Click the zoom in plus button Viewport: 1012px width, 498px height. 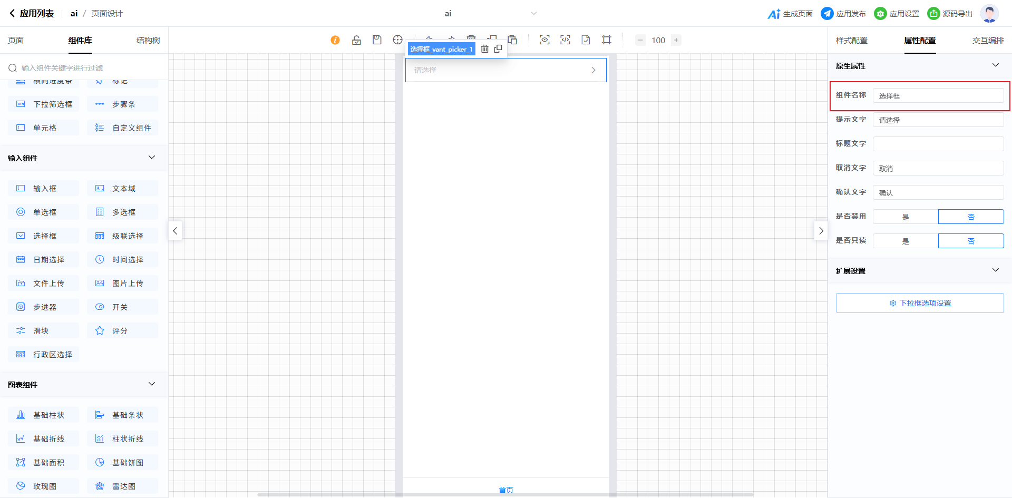[x=676, y=40]
